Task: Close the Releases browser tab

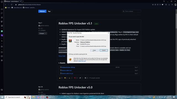Action: [20, 1]
